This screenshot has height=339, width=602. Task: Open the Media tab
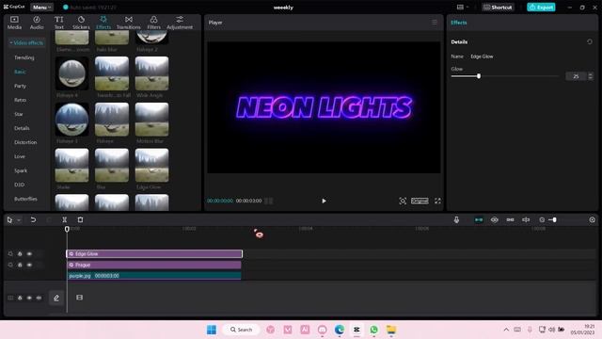pyautogui.click(x=14, y=23)
